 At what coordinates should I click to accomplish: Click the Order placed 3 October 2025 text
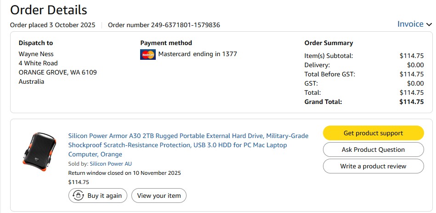[53, 25]
